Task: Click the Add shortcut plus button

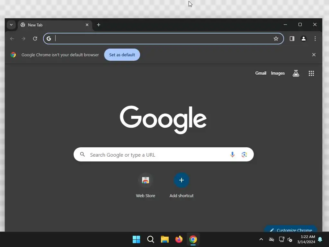Action: 182,180
